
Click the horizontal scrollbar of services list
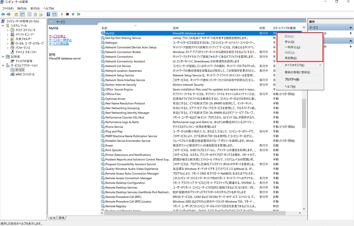tap(195, 213)
